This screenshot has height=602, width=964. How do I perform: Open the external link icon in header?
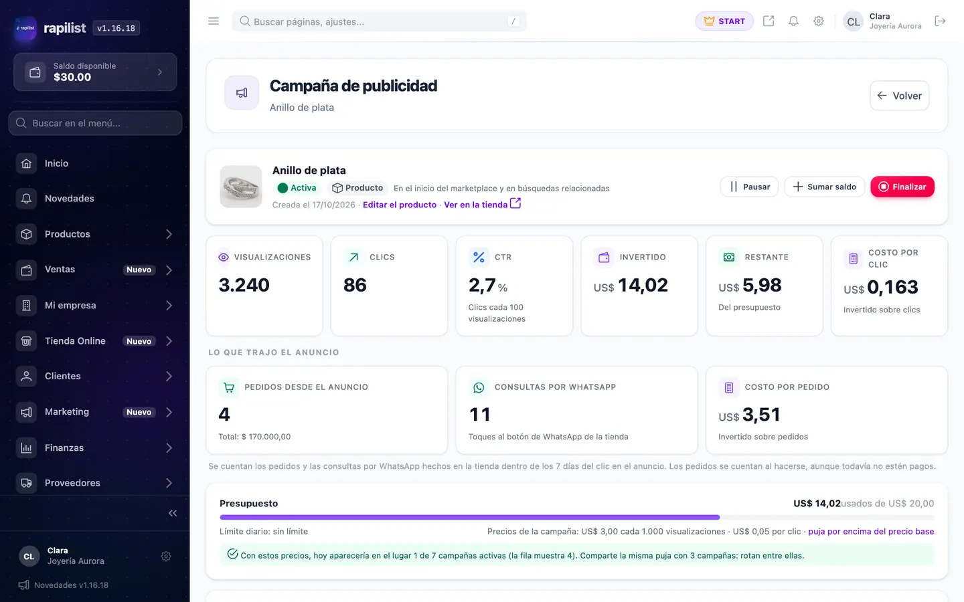pos(769,21)
